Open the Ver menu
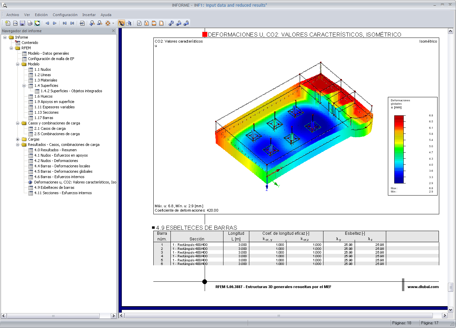 (27, 15)
